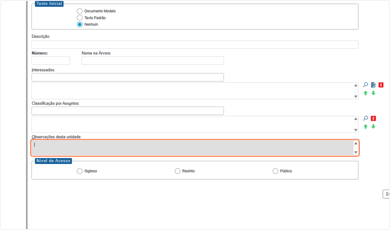Screen dimensions: 390x230
Task: Remove selected Assunto with red X icon
Action: pos(373,118)
